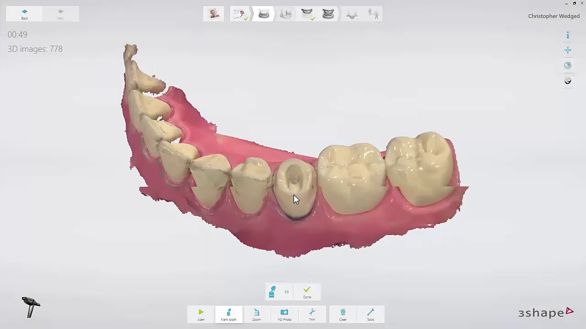
Task: Click the 3D images: 778 counter
Action: click(x=35, y=49)
